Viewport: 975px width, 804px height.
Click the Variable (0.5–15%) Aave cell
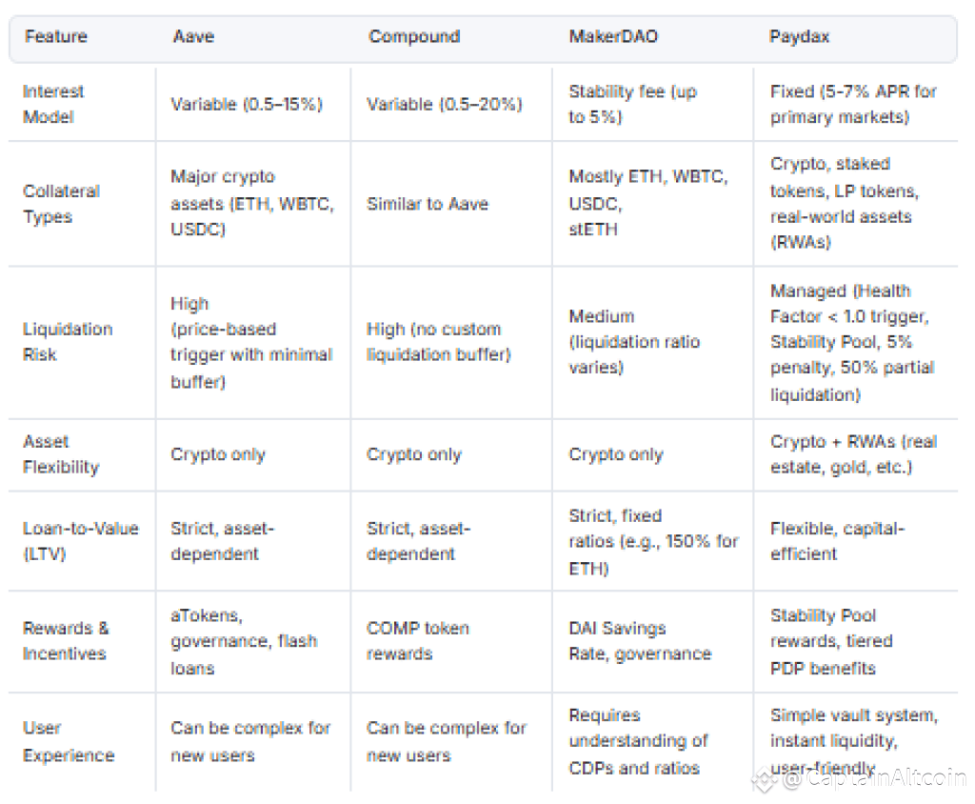point(247,104)
